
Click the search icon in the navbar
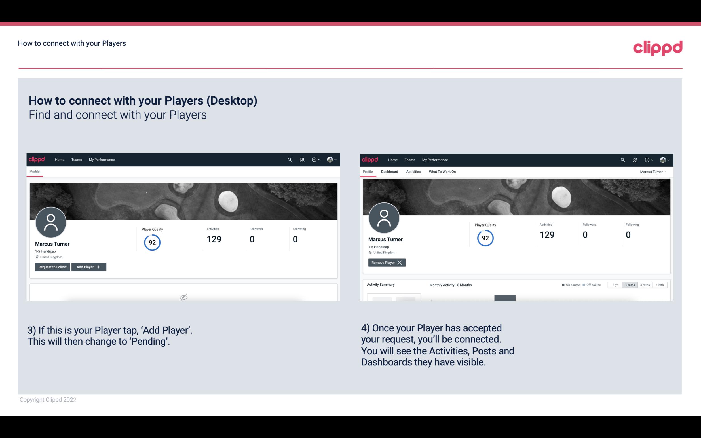(289, 160)
